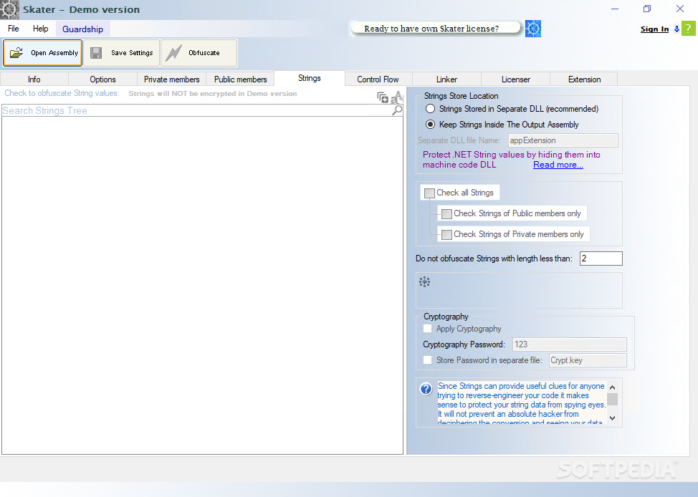This screenshot has width=698, height=497.
Task: Switch to the Private members tab
Action: tap(172, 79)
